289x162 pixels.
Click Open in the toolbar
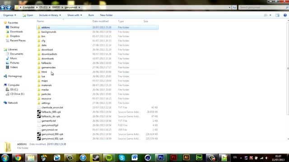click(x=28, y=15)
